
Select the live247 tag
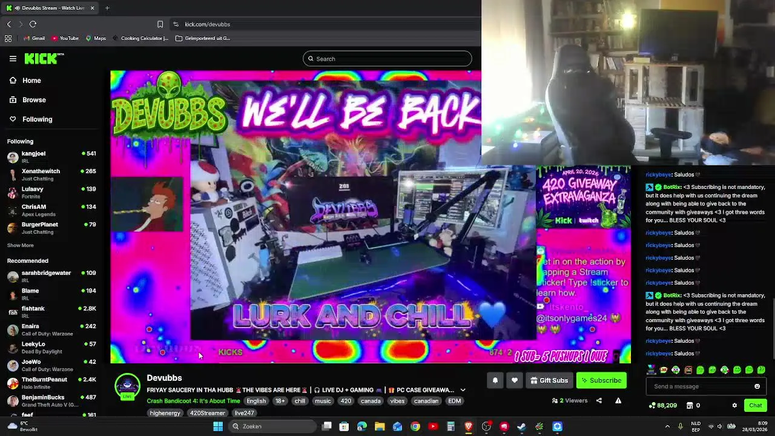(x=244, y=413)
